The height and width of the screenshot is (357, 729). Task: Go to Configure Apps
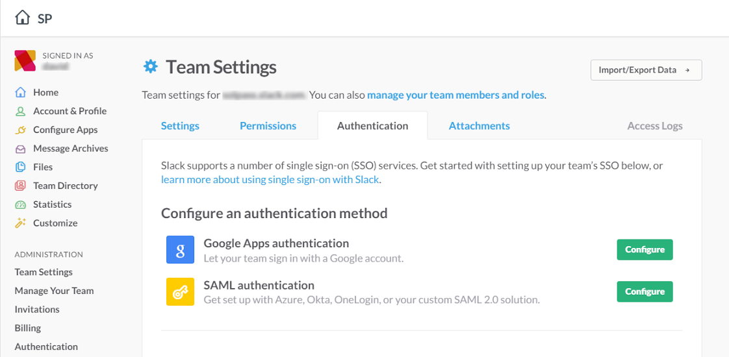point(65,130)
